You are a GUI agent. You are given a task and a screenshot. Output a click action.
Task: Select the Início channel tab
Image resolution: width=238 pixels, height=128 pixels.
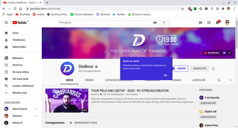click(70, 80)
